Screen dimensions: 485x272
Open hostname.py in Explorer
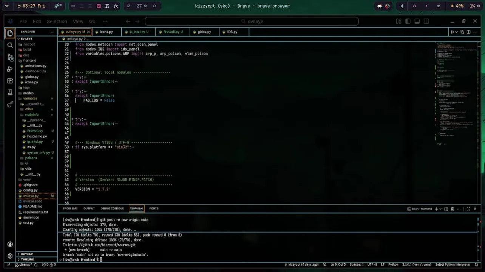37,136
